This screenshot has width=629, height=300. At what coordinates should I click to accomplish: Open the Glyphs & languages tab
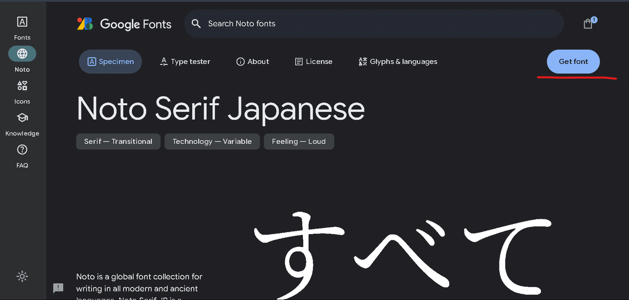tap(398, 62)
